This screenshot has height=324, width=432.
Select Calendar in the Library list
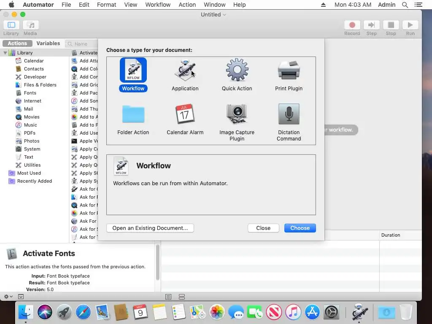[34, 61]
